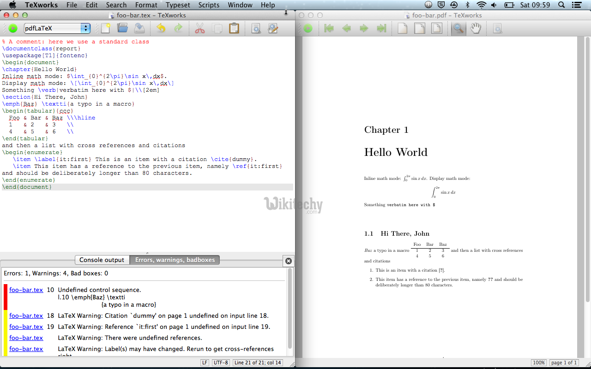Close the console output panel
Screen dimensions: 591x369
tap(289, 261)
